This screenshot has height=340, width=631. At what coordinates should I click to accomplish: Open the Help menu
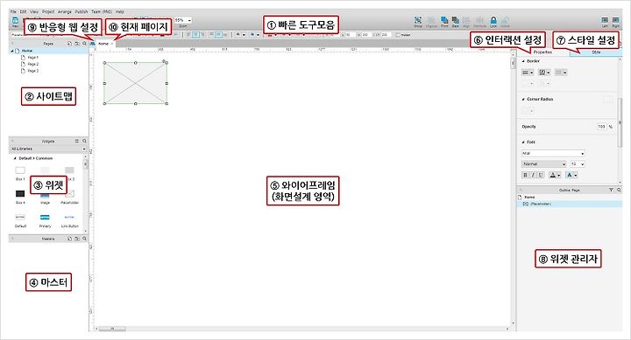pos(120,11)
